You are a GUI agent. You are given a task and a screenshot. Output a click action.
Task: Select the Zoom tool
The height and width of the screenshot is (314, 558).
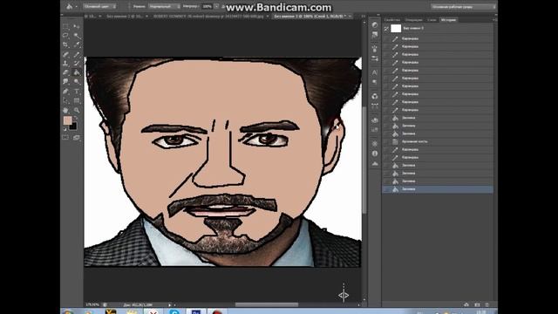tap(77, 111)
